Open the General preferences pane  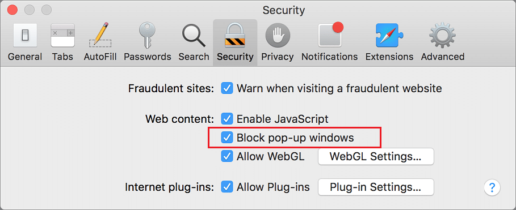pyautogui.click(x=25, y=42)
